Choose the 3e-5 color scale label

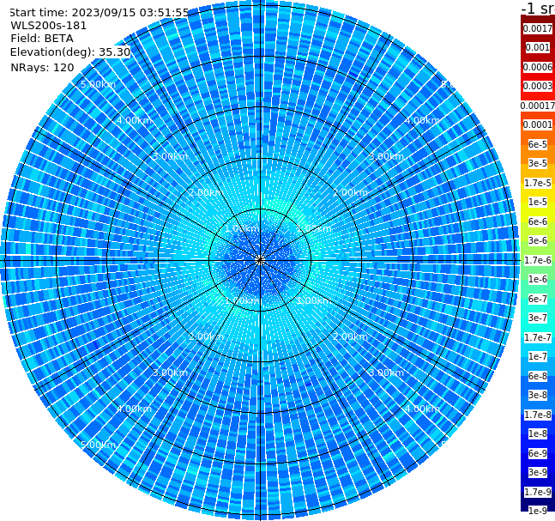click(538, 163)
